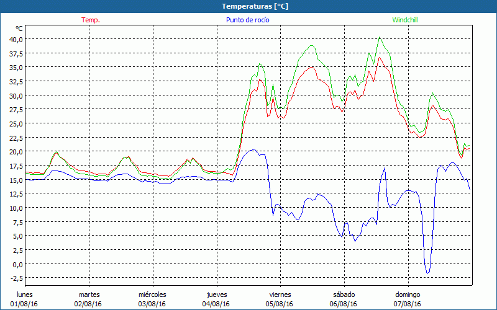Select the jueves day label
The height and width of the screenshot is (310, 497).
coord(216,294)
